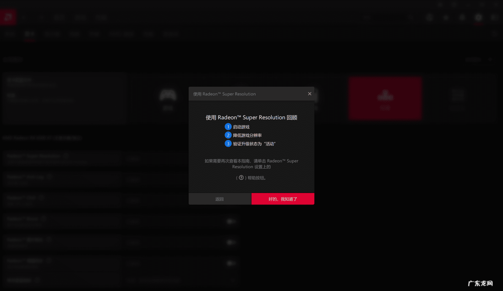Click the red AMD logo at top left
Image resolution: width=503 pixels, height=291 pixels.
tap(8, 17)
